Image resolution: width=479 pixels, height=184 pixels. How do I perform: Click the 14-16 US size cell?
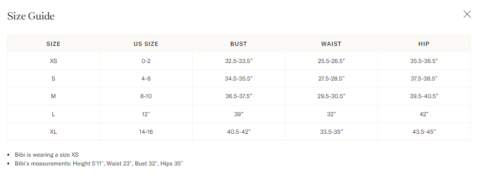[x=146, y=132]
